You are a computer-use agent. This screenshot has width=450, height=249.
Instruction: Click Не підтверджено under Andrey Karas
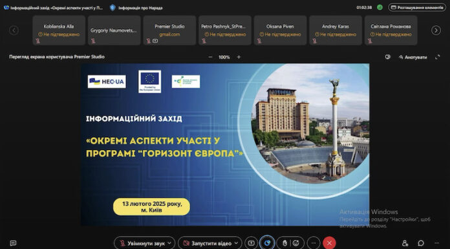pos(336,34)
